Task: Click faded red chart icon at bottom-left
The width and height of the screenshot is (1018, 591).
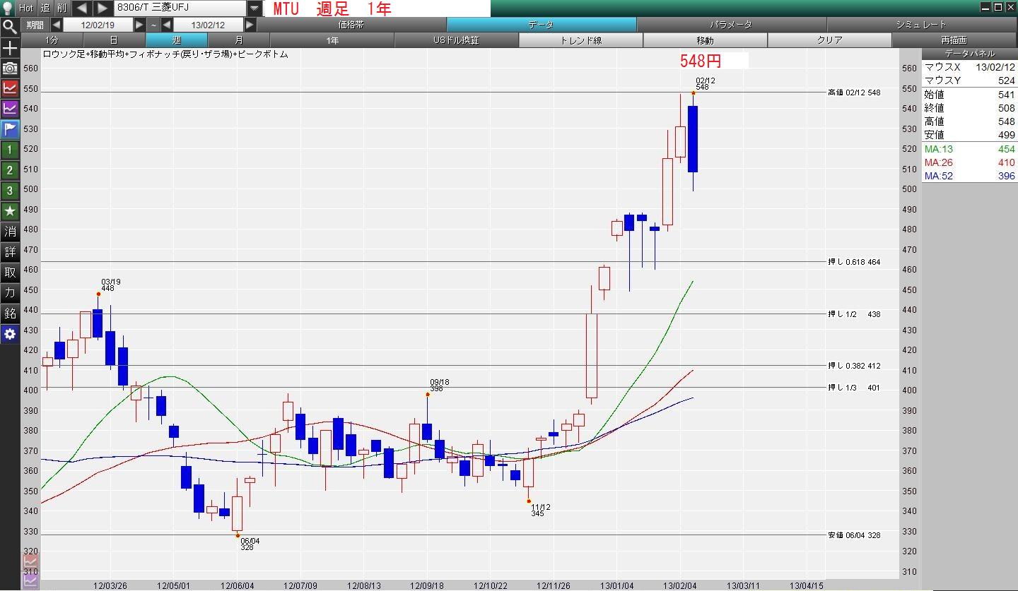Action: [30, 563]
